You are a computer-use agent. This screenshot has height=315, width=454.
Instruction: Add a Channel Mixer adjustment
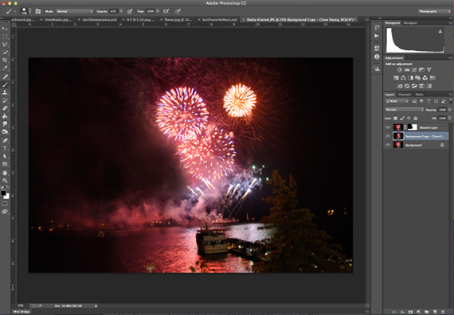(425, 78)
